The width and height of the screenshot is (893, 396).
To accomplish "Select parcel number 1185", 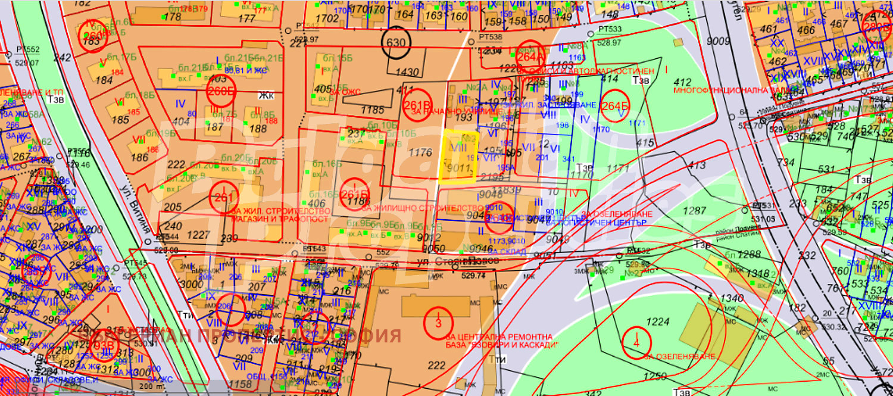I will (x=373, y=110).
